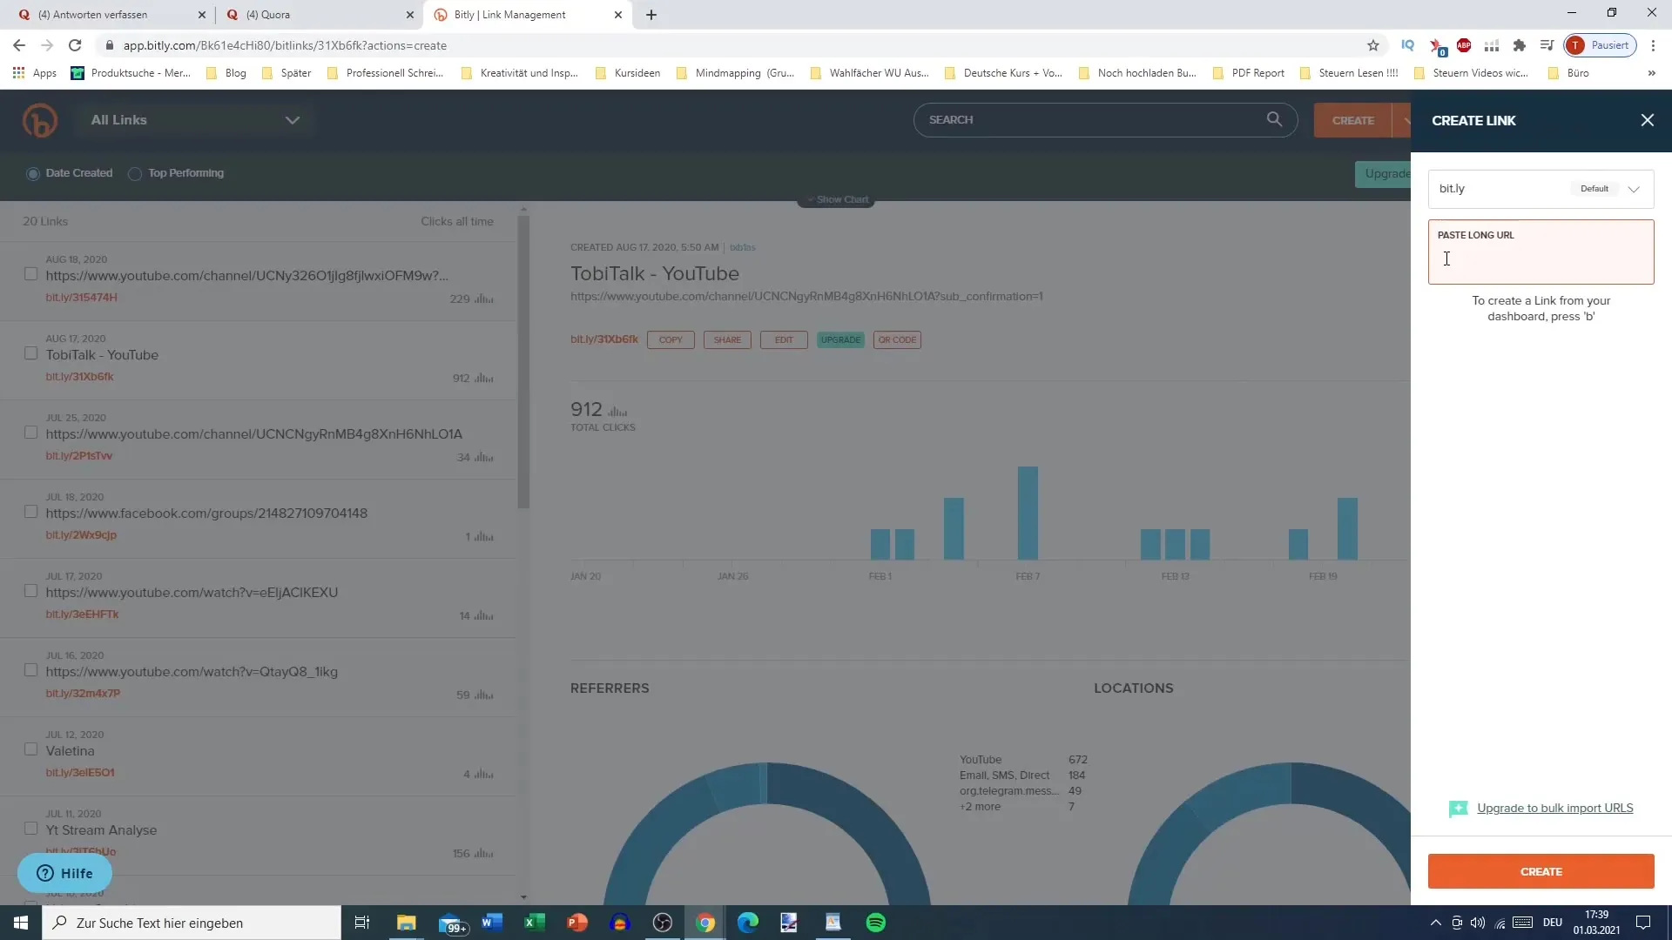Toggle the Date Created radio button
The width and height of the screenshot is (1672, 940).
(x=32, y=172)
